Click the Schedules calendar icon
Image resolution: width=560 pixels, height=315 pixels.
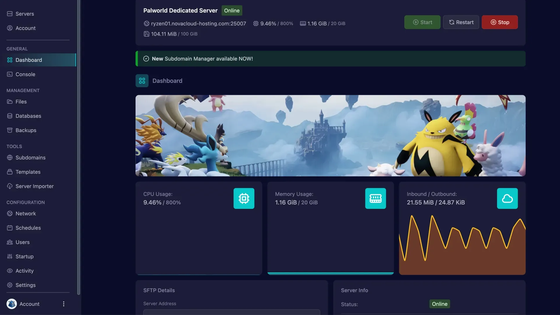click(x=10, y=228)
